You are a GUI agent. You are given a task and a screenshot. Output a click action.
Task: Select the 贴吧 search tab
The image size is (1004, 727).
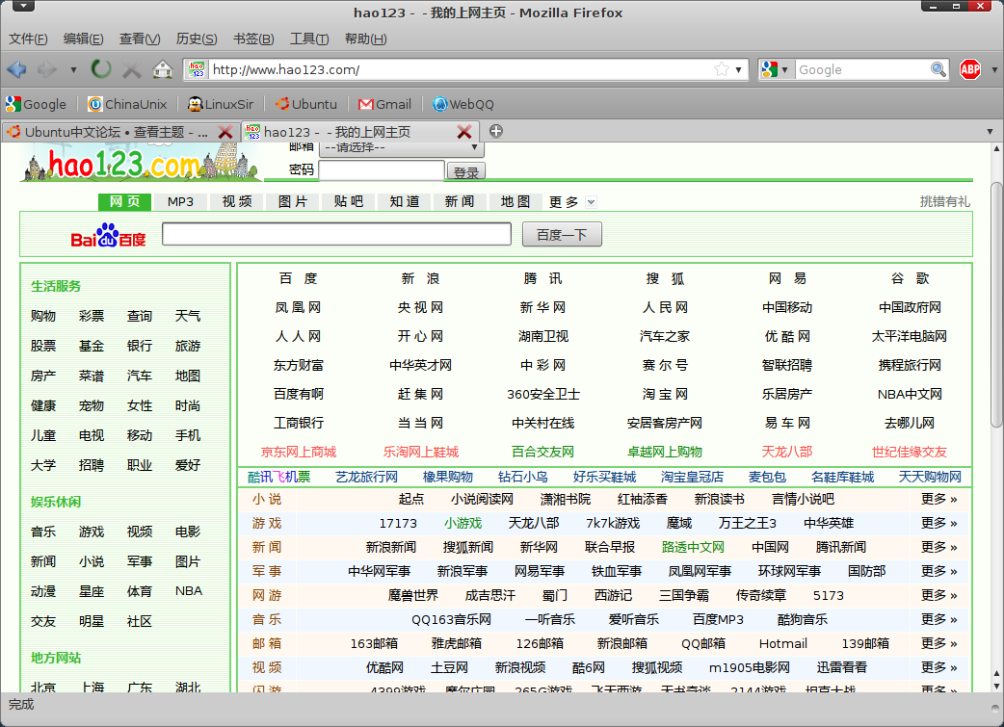(x=349, y=201)
